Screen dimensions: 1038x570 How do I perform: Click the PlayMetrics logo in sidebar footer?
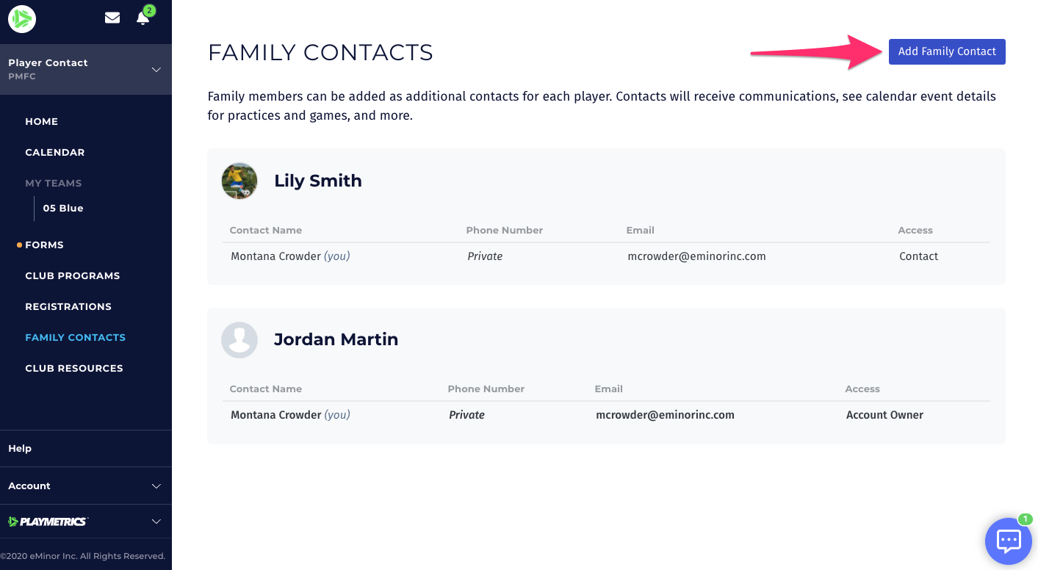48,522
